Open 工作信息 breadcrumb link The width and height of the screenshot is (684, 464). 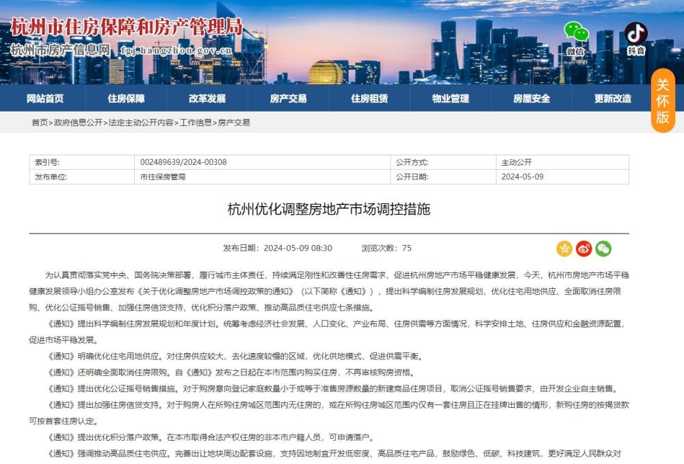196,124
